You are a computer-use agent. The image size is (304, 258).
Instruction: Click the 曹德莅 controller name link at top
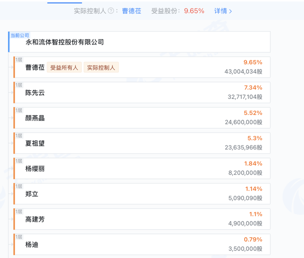coord(132,11)
